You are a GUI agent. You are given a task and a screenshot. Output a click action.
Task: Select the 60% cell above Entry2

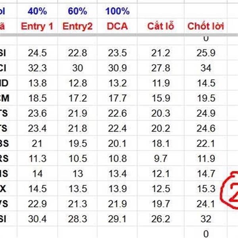pyautogui.click(x=77, y=11)
